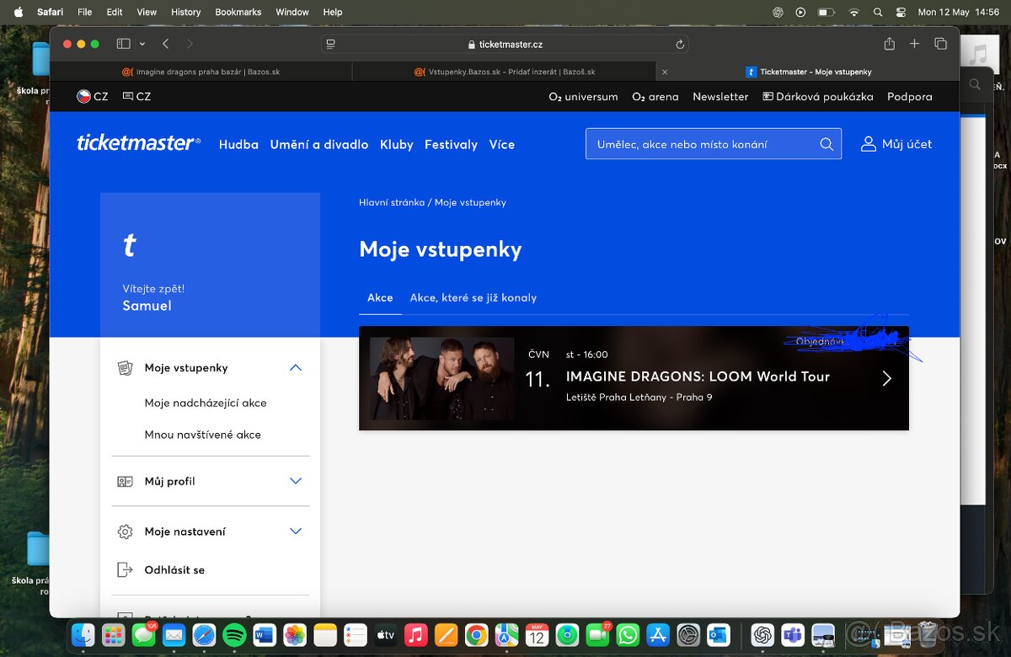Click the reader/page icon in address bar
Viewport: 1011px width, 657px height.
click(331, 45)
